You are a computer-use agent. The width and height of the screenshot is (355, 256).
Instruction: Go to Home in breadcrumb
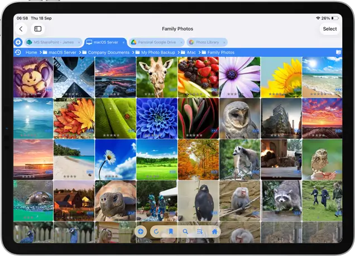(x=31, y=52)
